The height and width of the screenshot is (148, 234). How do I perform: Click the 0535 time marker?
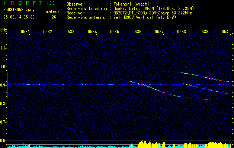(x=115, y=31)
